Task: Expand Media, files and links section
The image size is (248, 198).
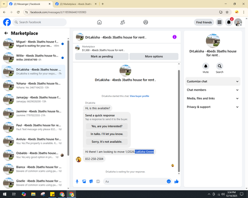Action: coord(213,99)
